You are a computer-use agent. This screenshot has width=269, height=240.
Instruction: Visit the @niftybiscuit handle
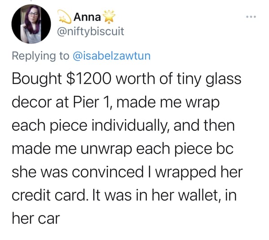click(90, 31)
